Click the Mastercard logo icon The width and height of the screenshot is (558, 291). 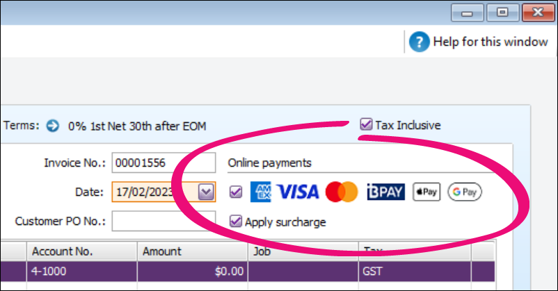[341, 192]
